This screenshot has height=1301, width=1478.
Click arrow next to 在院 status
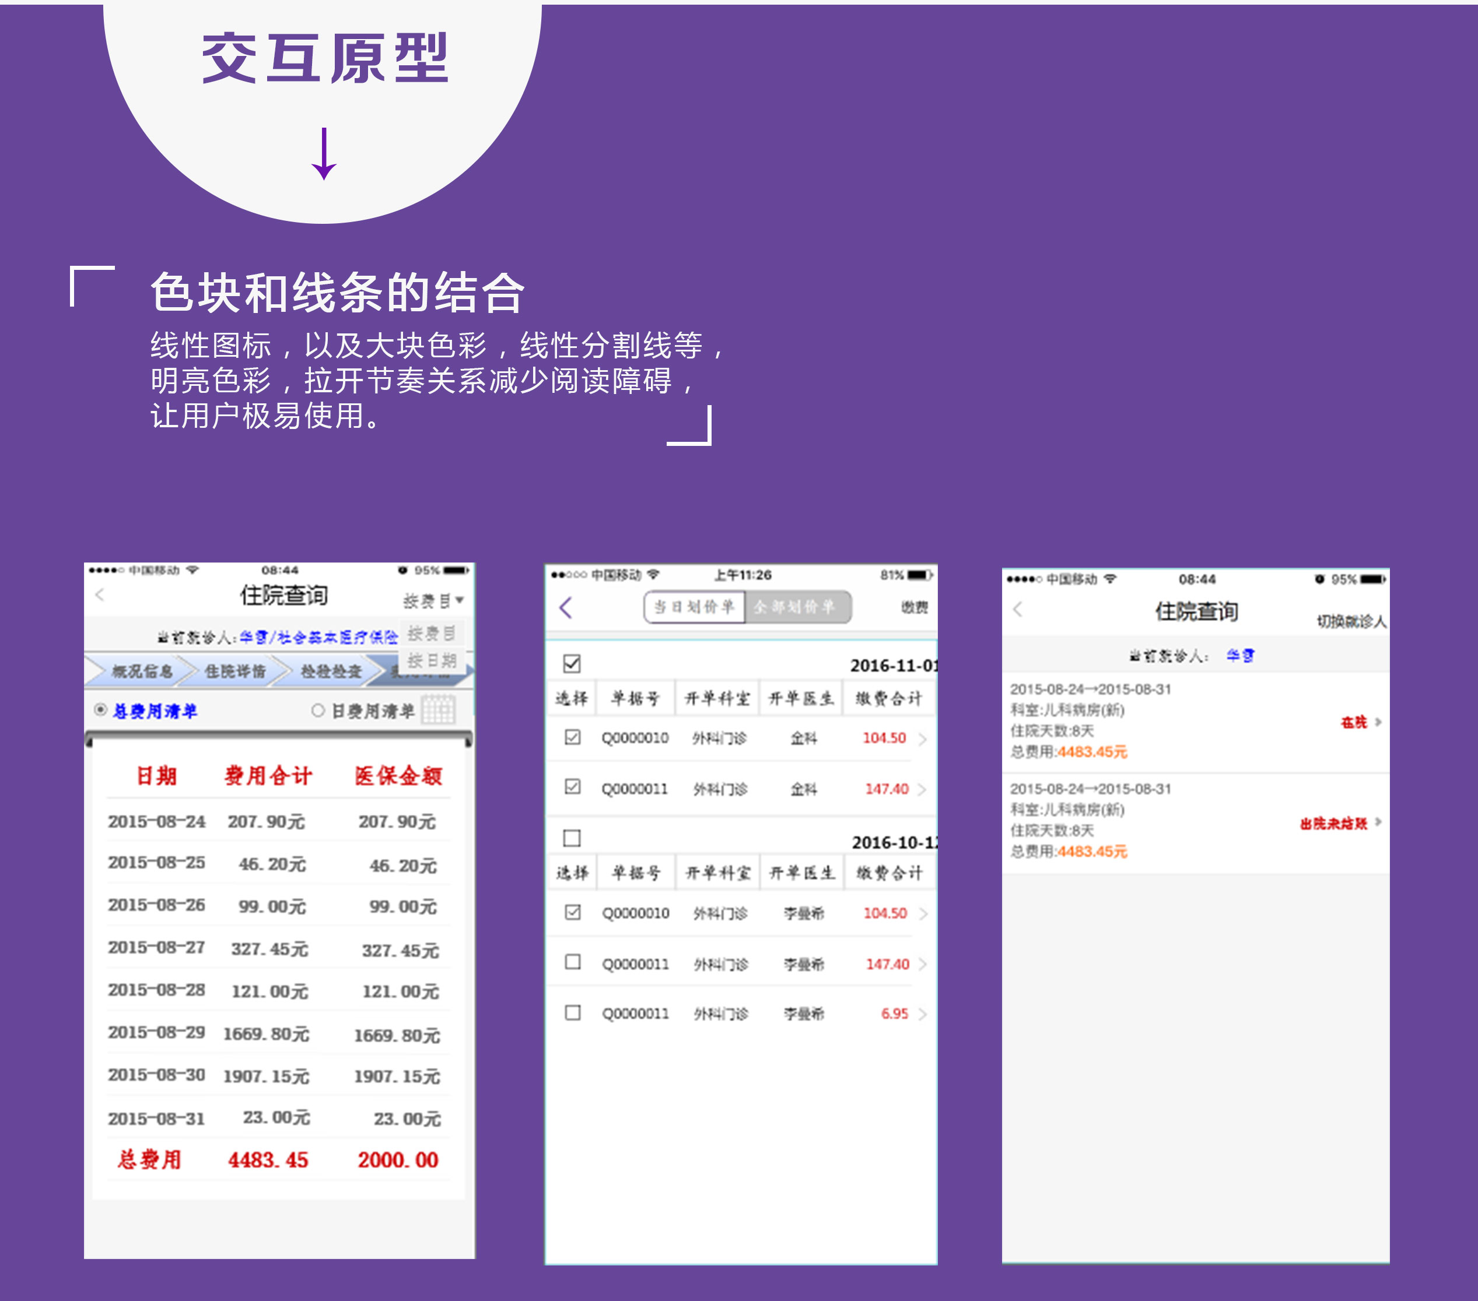click(x=1378, y=722)
